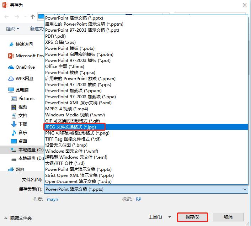Open the 桌面 folder
This screenshot has width=251, height=226.
click(19, 141)
